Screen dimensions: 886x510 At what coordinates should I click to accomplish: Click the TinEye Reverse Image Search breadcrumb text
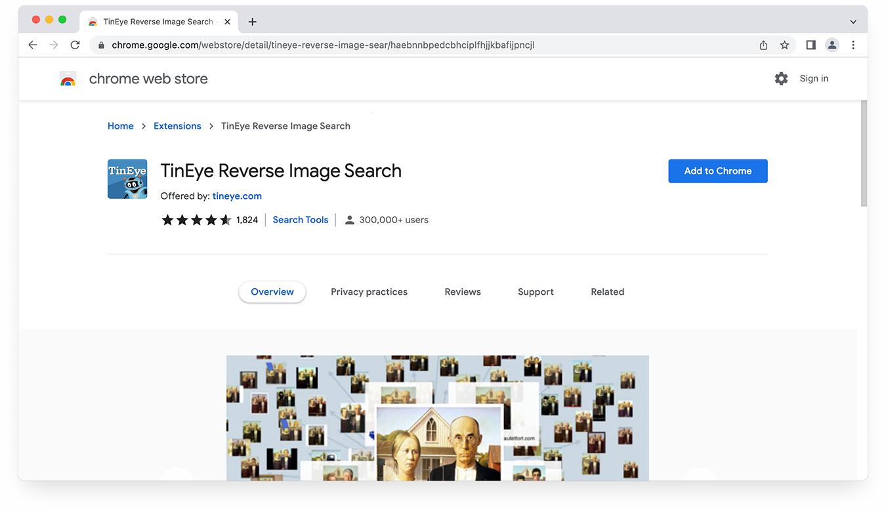[285, 126]
